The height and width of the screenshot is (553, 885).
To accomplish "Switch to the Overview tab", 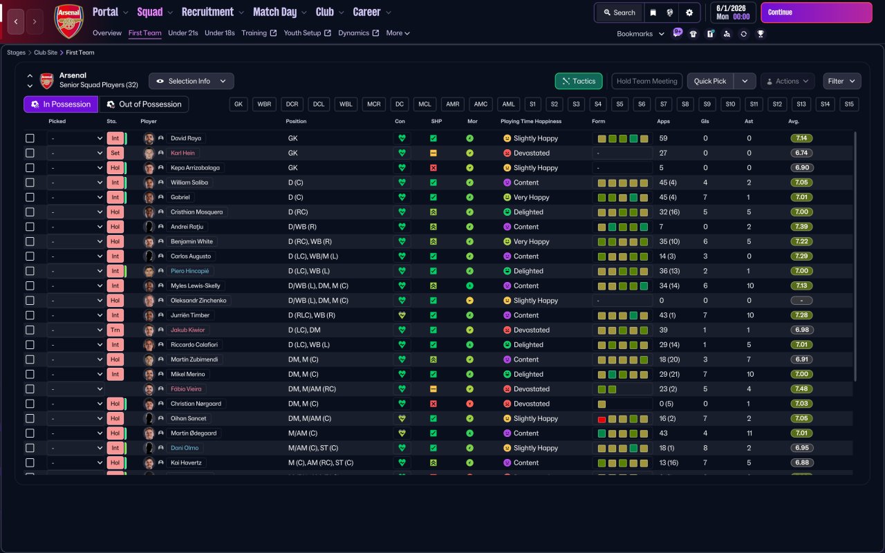I will point(107,33).
